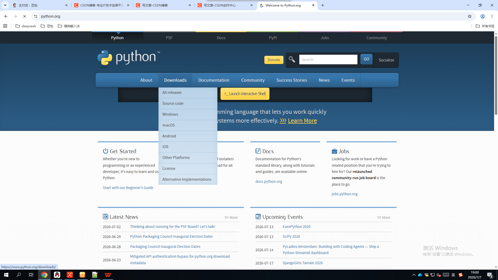Screen dimensions: 498x280
Task: Open More link beside Upcoming Events
Action: 384,218
